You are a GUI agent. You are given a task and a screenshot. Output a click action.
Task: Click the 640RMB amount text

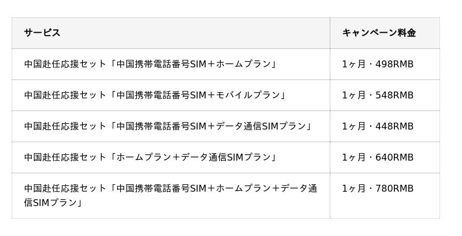point(394,157)
